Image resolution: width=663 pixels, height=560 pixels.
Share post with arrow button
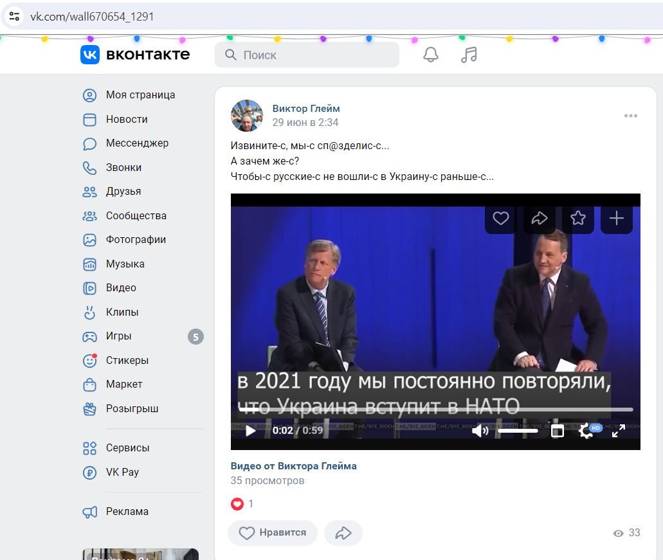(x=343, y=532)
